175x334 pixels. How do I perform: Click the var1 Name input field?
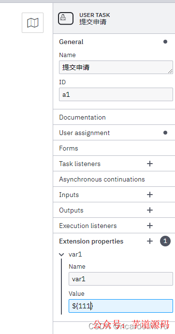pos(120,279)
